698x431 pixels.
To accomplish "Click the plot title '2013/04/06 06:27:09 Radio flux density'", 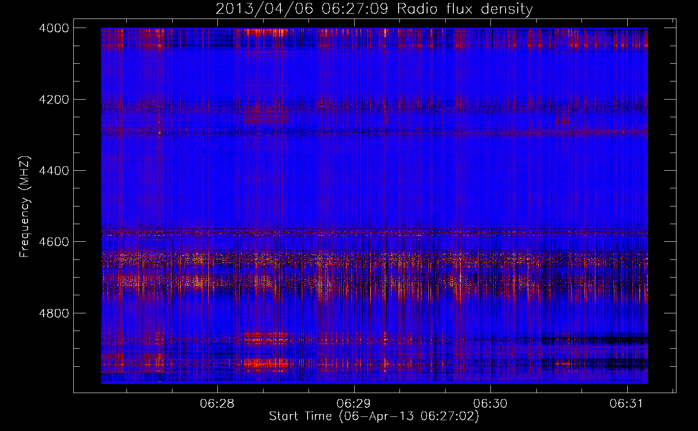I will [374, 9].
